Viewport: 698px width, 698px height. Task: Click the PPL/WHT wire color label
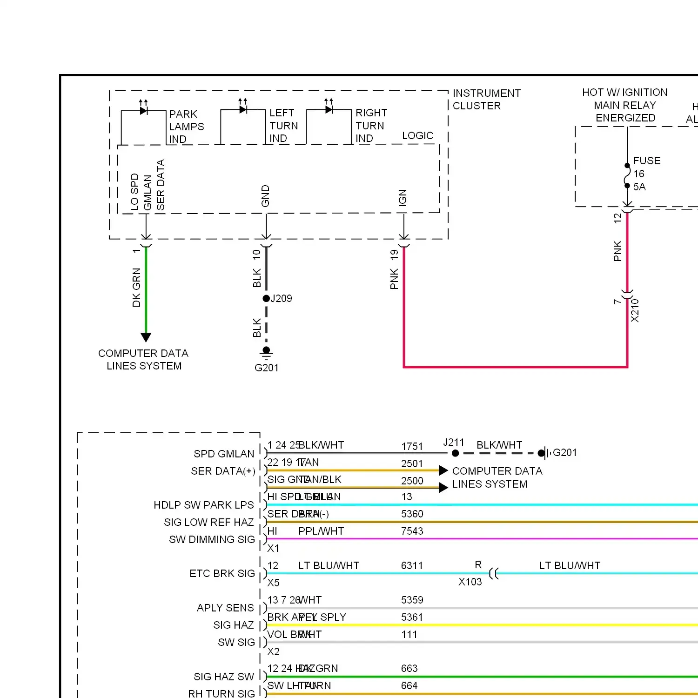coord(321,531)
